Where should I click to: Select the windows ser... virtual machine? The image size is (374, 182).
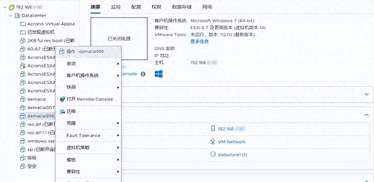(x=42, y=141)
